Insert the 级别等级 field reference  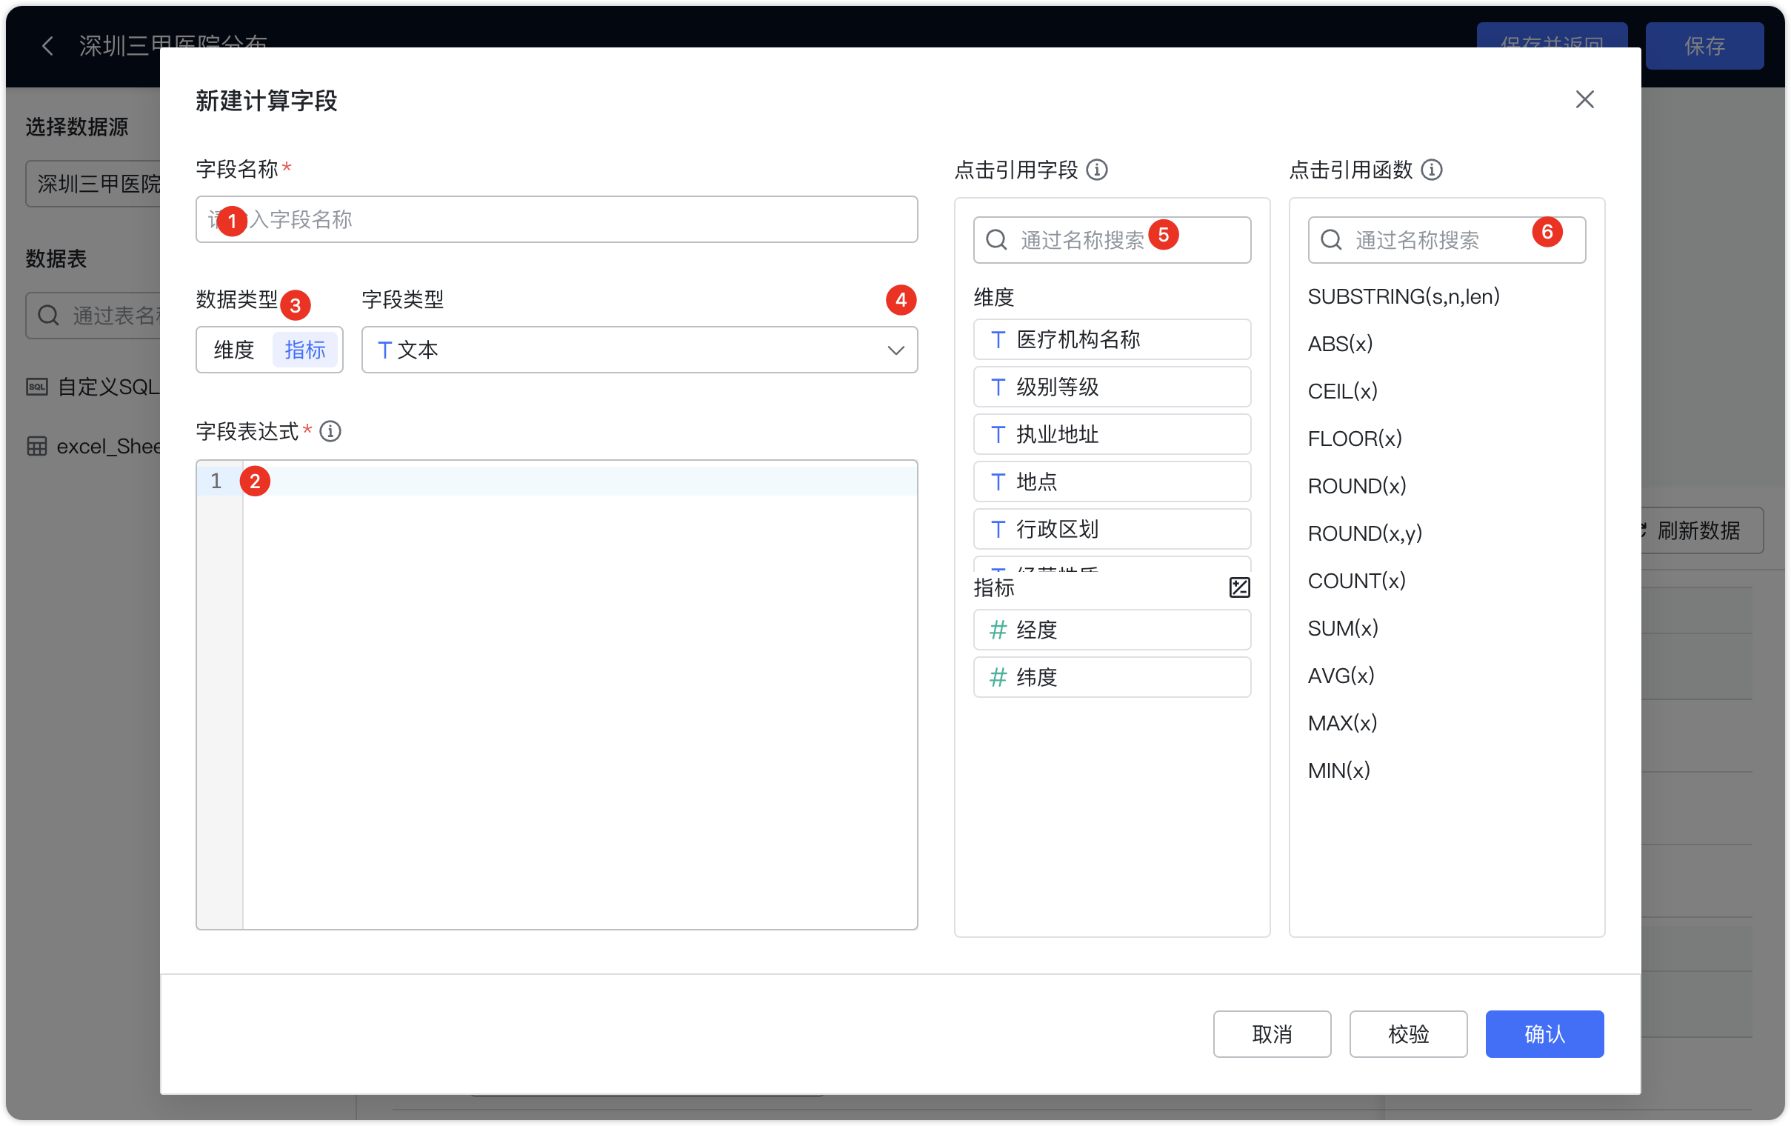[1112, 387]
